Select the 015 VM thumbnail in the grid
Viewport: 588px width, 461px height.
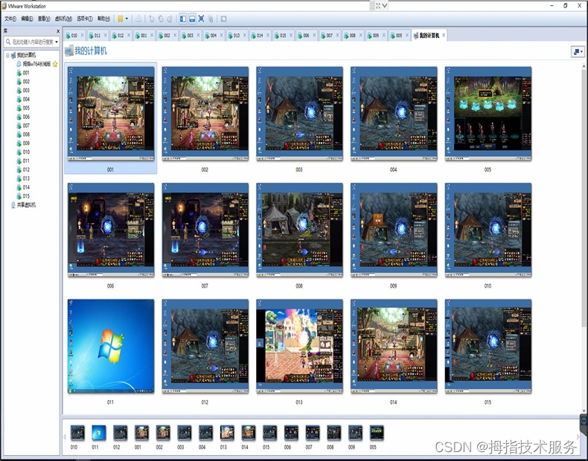coord(488,346)
